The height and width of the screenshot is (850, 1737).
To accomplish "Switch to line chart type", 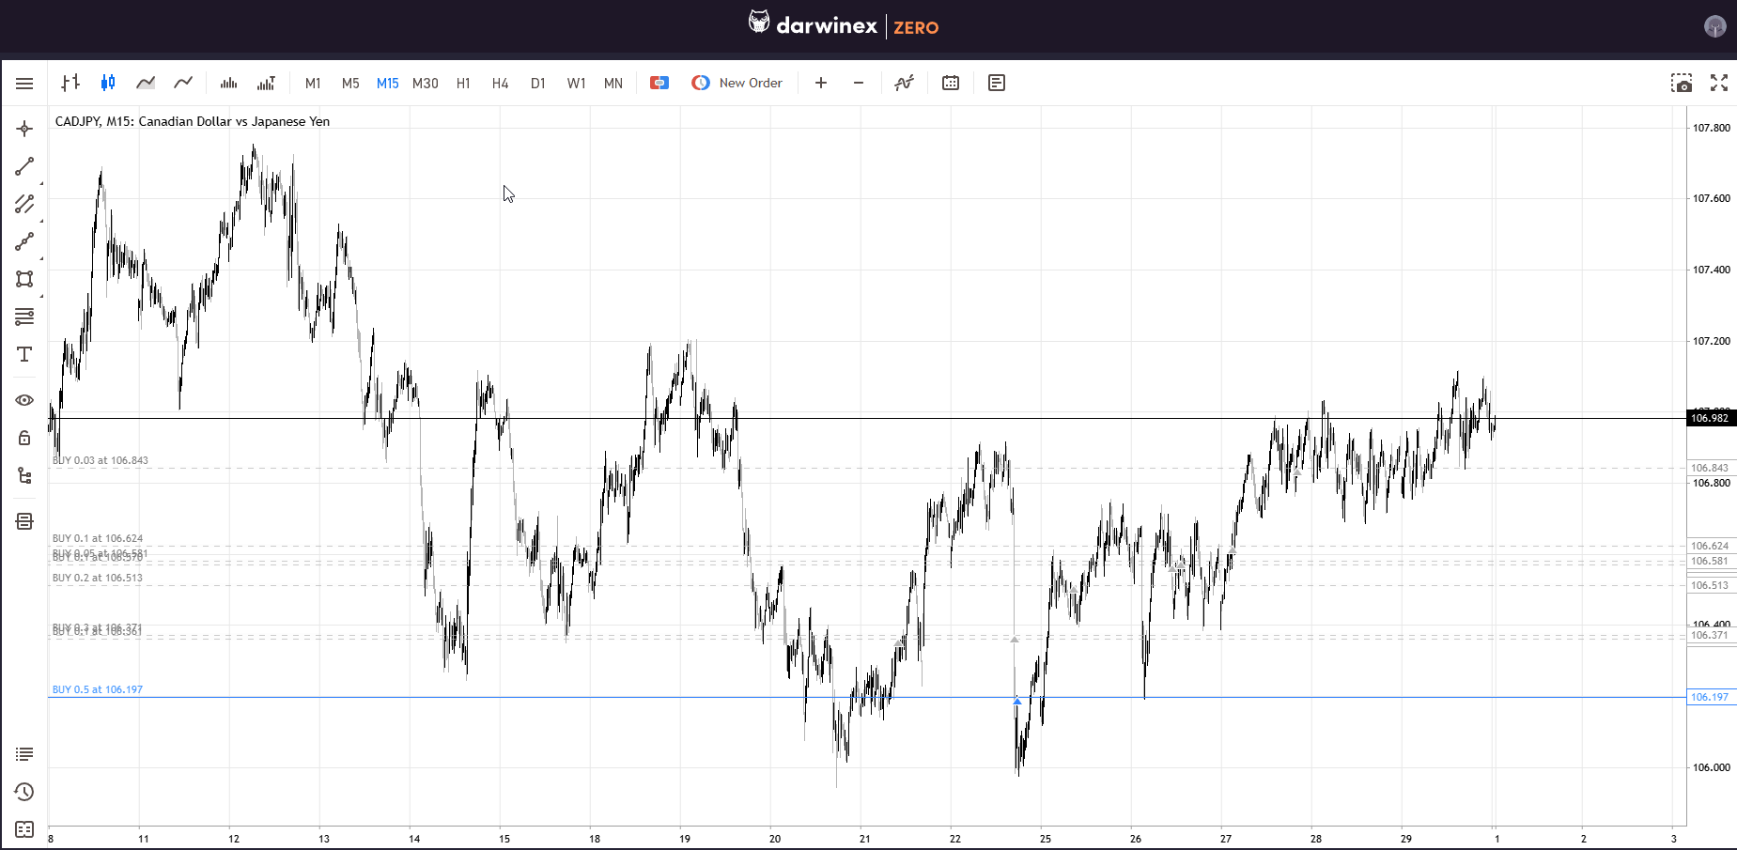I will coord(183,83).
